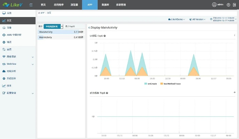Image resolution: width=239 pixels, height=139 pixels.
Task: Open the LikeVDemo application dropdown
Action: click(177, 19)
